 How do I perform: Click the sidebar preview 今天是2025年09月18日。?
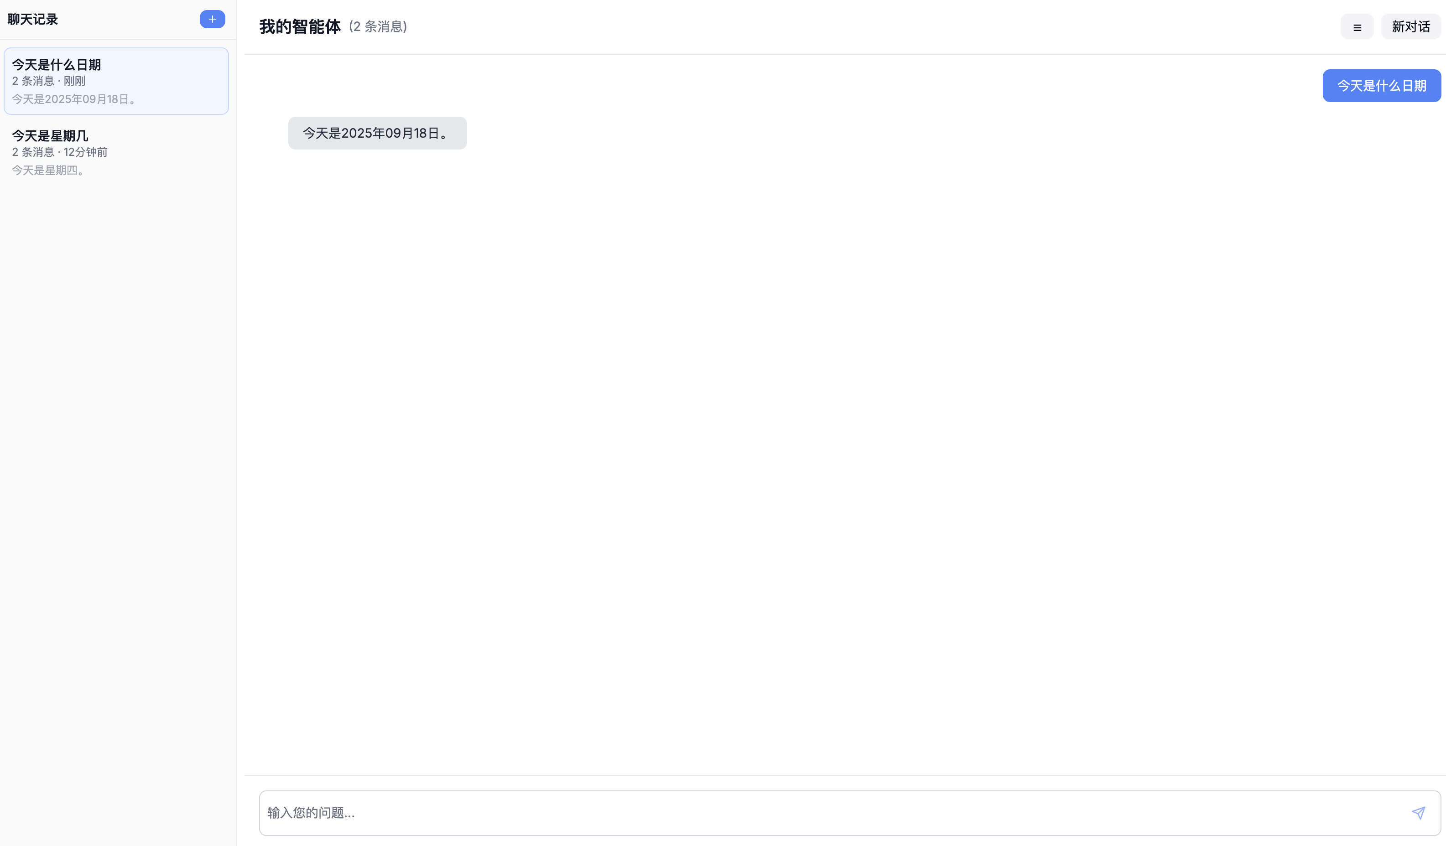[x=76, y=99]
